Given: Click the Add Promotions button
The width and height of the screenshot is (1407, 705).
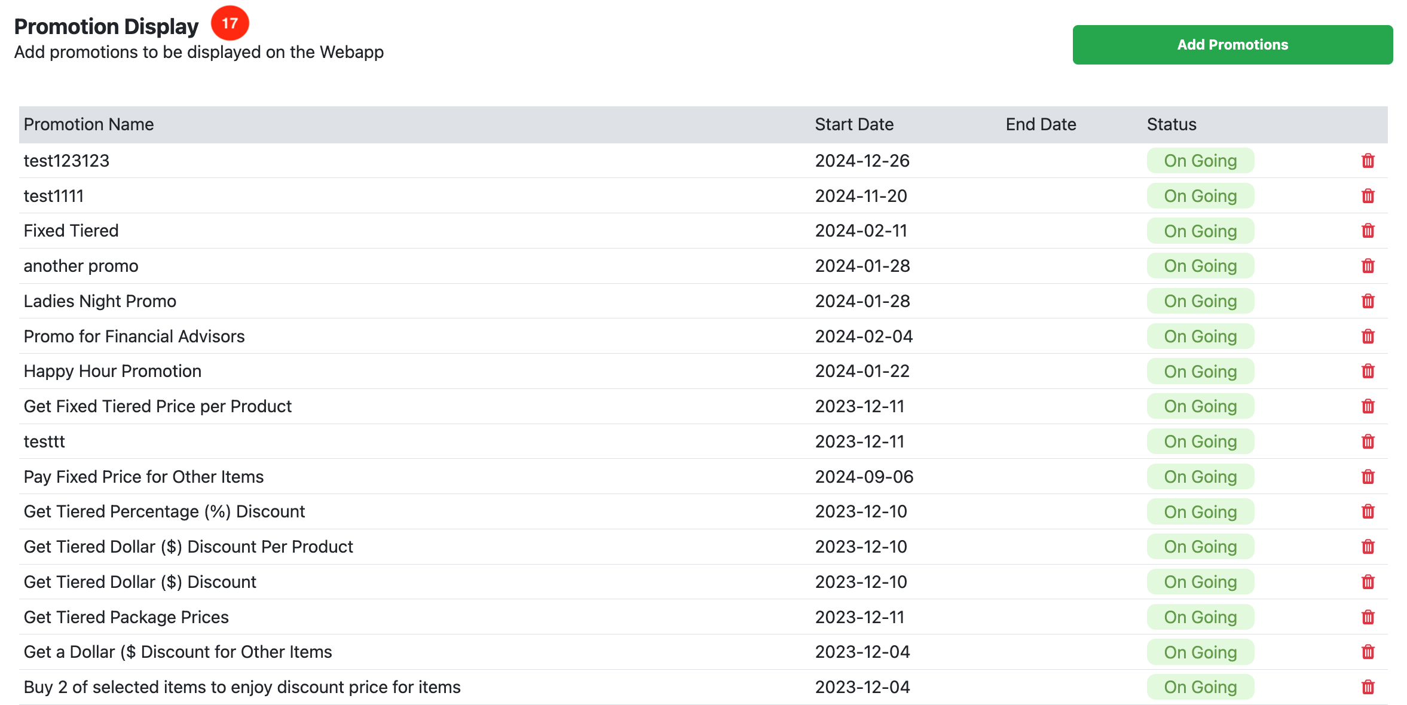Looking at the screenshot, I should 1232,45.
